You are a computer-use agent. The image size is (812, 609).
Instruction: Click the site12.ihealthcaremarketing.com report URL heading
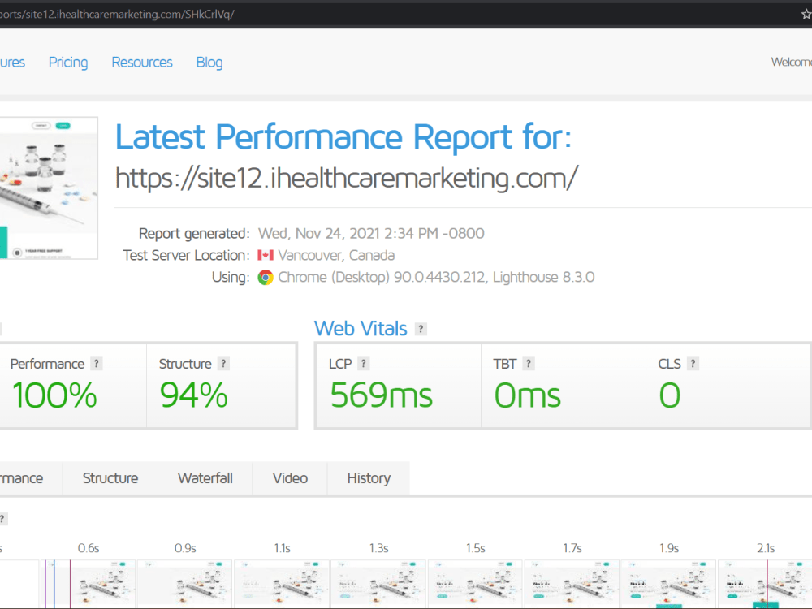coord(347,179)
